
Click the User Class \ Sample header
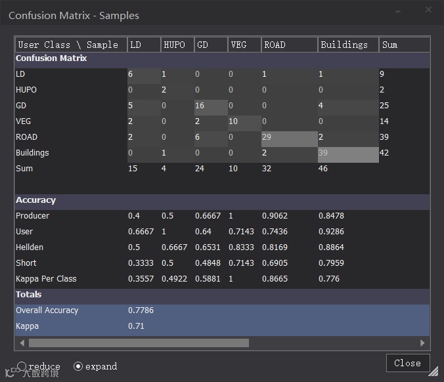coord(71,45)
